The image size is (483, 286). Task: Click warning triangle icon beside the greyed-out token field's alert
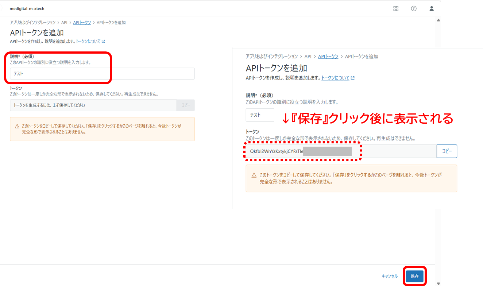(17, 126)
